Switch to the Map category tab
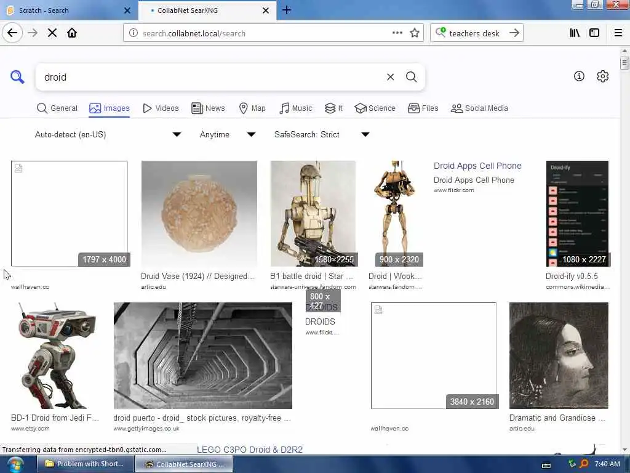The image size is (630, 473). (x=252, y=108)
